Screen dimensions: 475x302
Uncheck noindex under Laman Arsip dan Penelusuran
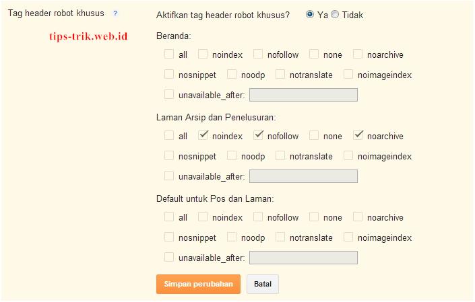coord(203,135)
